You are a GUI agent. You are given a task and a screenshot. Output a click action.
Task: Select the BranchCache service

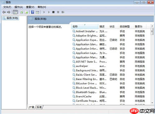click(109, 97)
